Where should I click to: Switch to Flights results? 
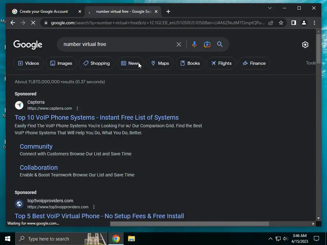point(221,63)
